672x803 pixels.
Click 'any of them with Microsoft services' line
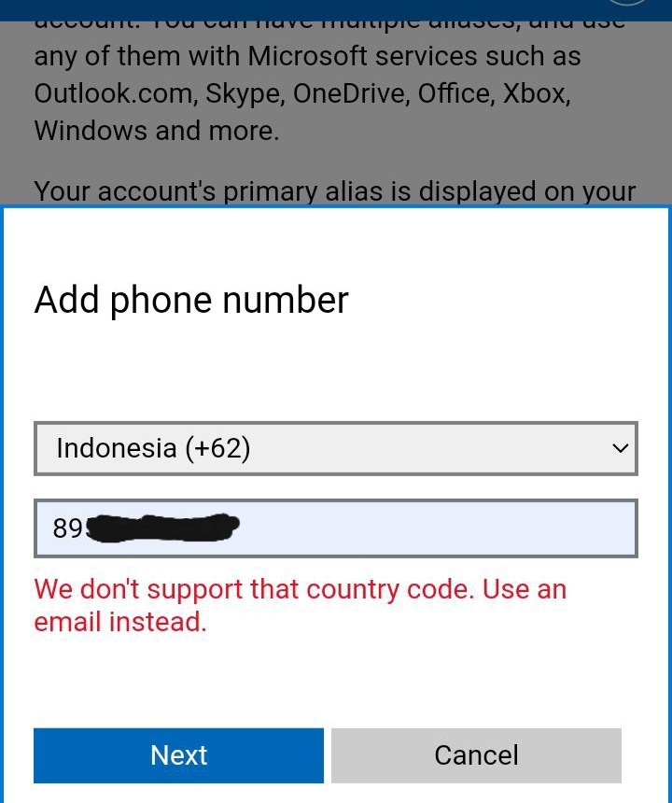click(307, 56)
